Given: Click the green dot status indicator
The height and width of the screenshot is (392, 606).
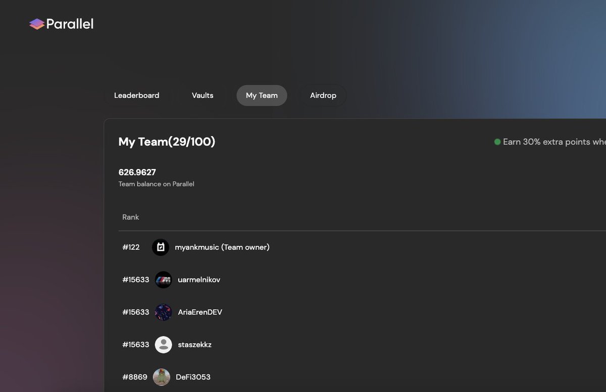Looking at the screenshot, I should click(497, 142).
